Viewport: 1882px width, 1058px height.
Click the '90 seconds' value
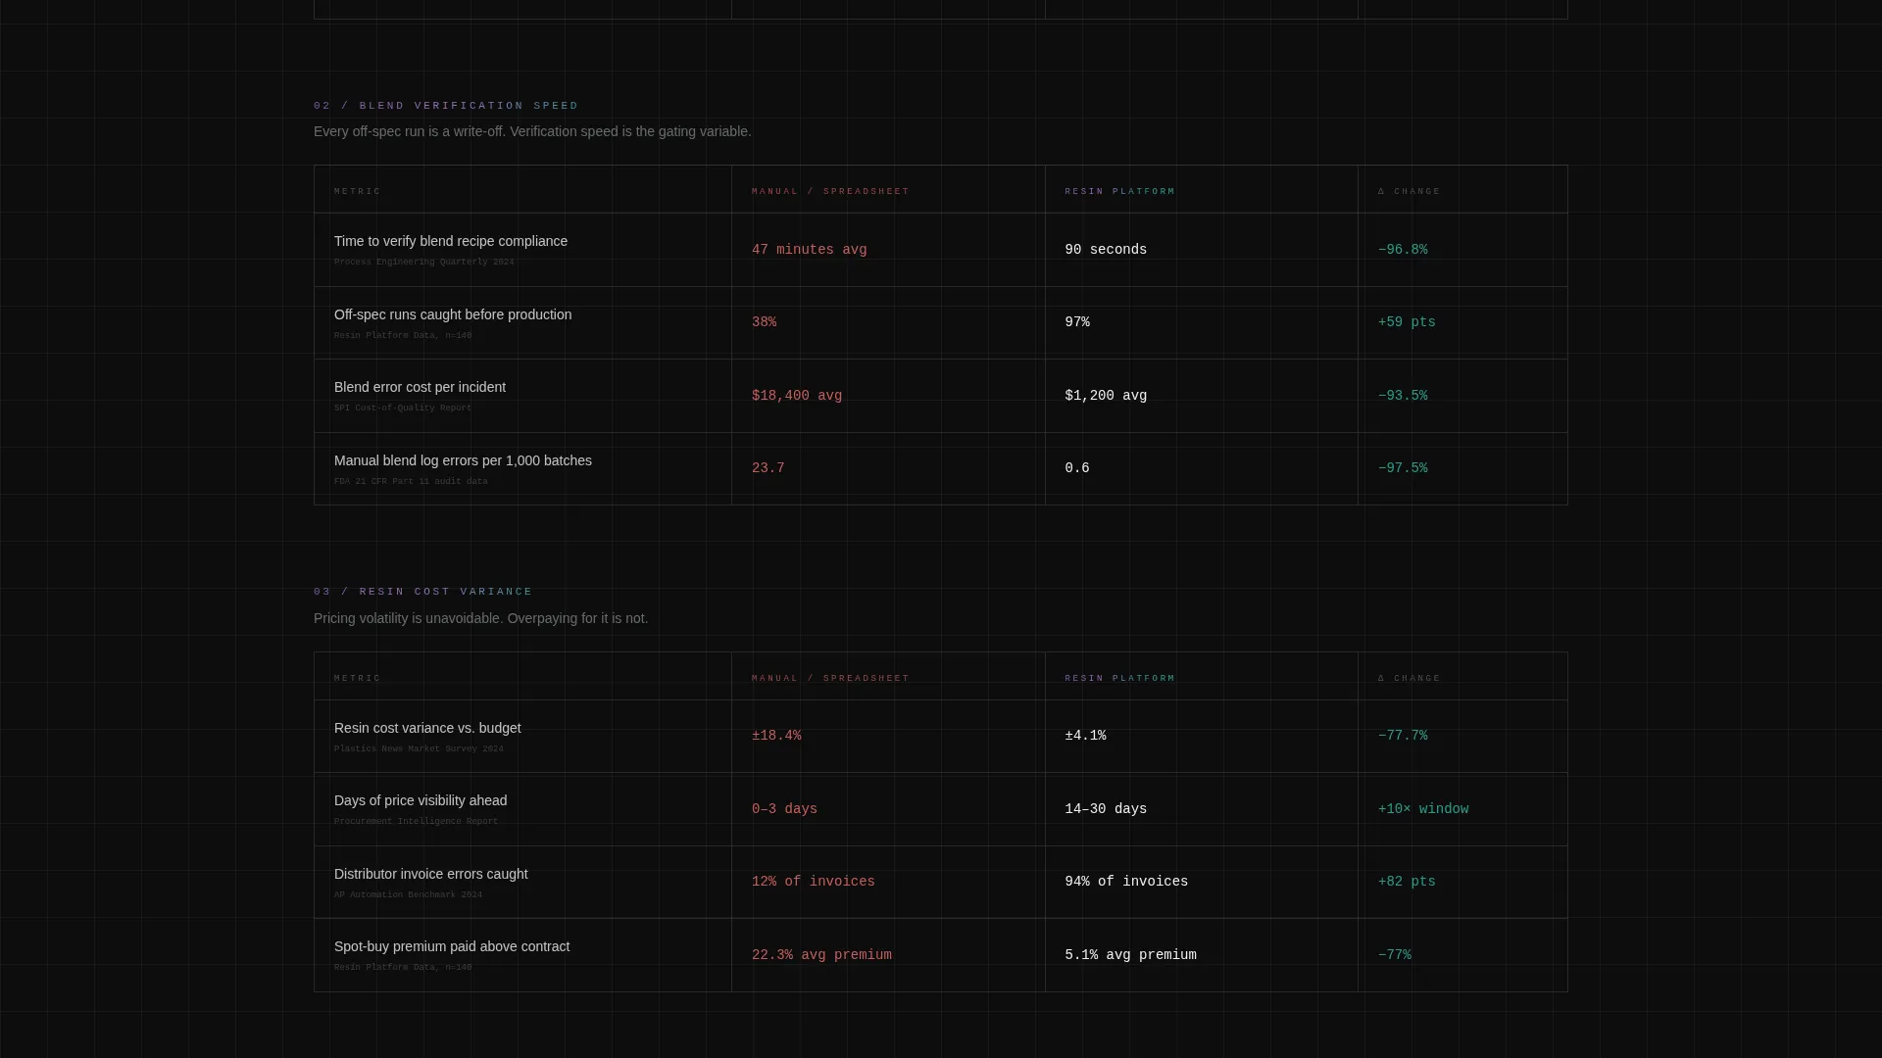[x=1106, y=250]
